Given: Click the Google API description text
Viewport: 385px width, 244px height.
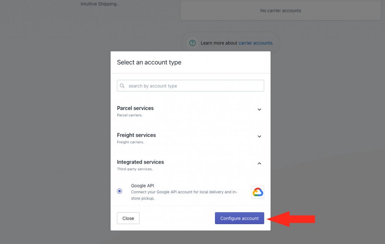Looking at the screenshot, I should point(184,195).
